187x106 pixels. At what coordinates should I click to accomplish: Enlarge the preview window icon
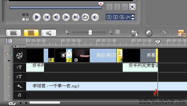[132, 7]
